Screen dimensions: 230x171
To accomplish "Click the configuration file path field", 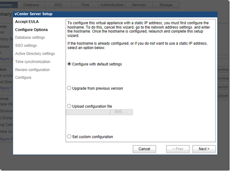I will click(x=88, y=112).
